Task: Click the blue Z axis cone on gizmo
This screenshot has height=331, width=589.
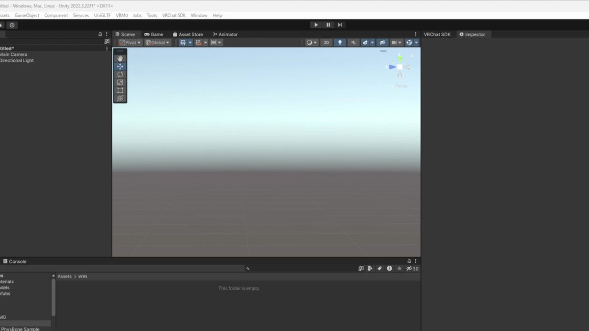Action: point(393,67)
